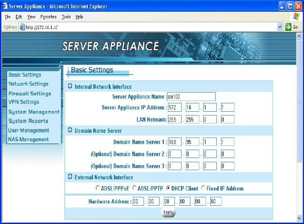Go to VPN Settings in sidebar

tap(24, 102)
